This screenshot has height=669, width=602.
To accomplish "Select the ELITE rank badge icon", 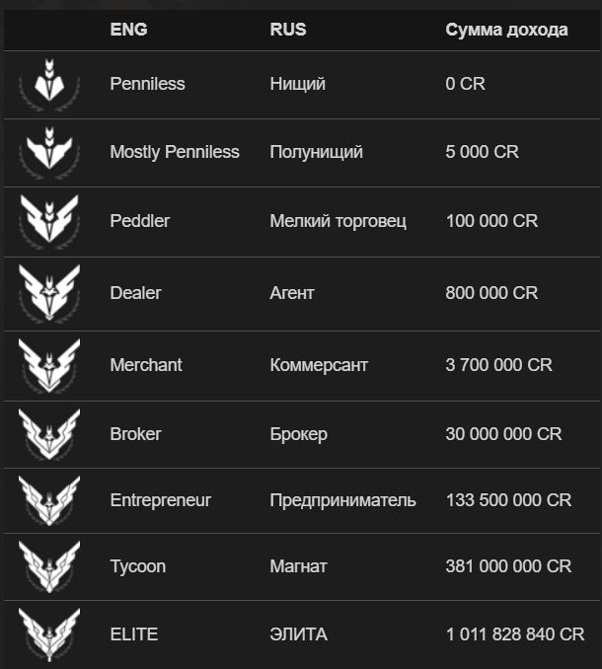I will [x=49, y=634].
